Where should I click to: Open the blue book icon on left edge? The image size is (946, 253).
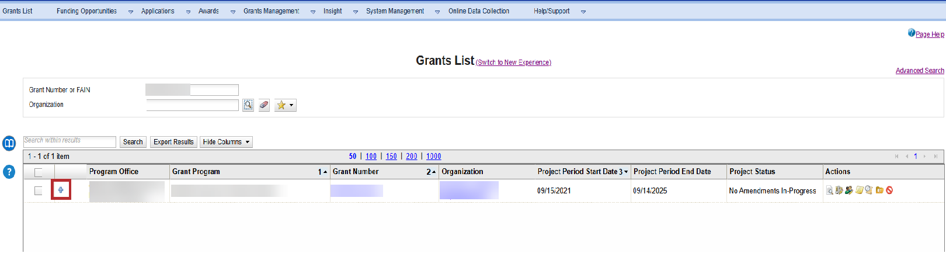click(9, 143)
